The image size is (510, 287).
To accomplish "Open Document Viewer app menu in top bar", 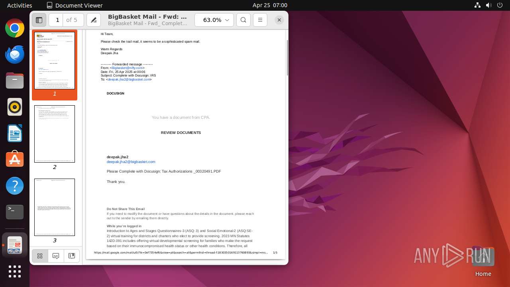I will [x=75, y=5].
